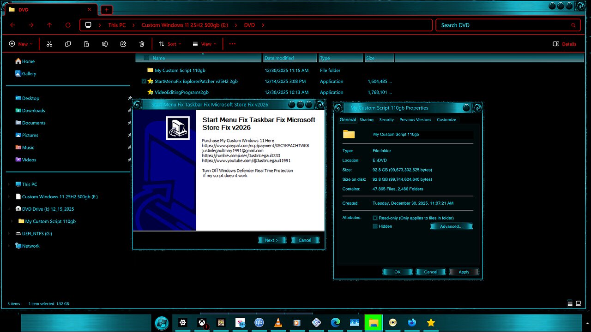Open Settings from the taskbar
Viewport: 591px width, 332px height.
(x=183, y=323)
